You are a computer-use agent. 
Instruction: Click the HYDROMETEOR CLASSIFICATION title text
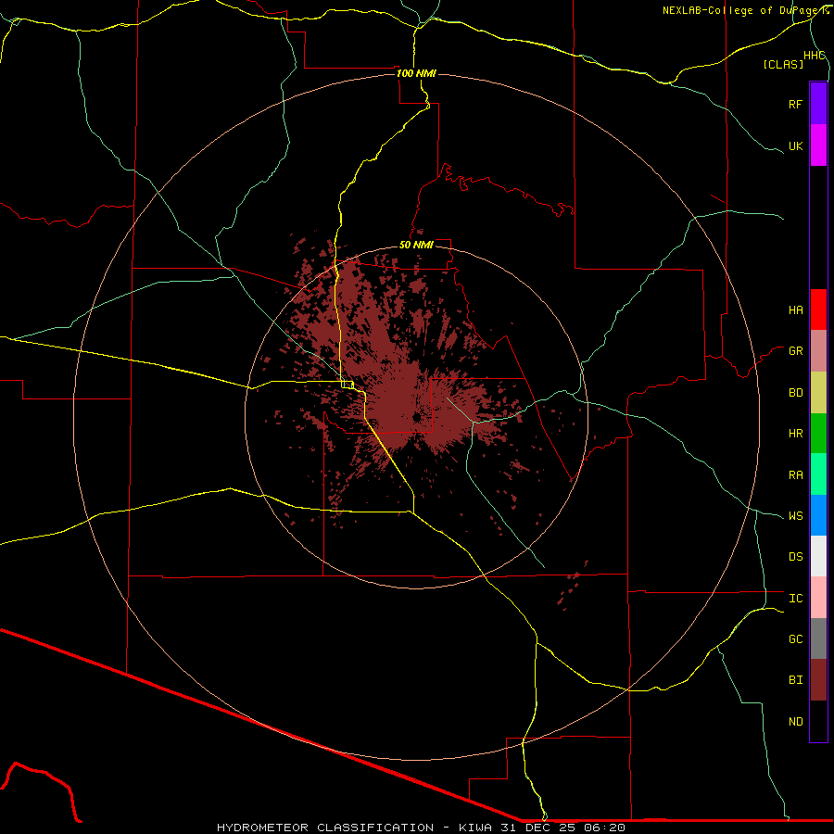325,828
